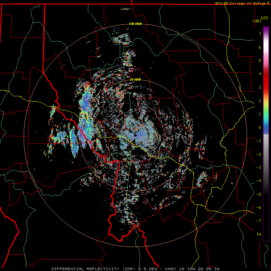Viewport: 271px width, 271px height.
Task: Click the [dB] units label
Action: coord(257,21)
